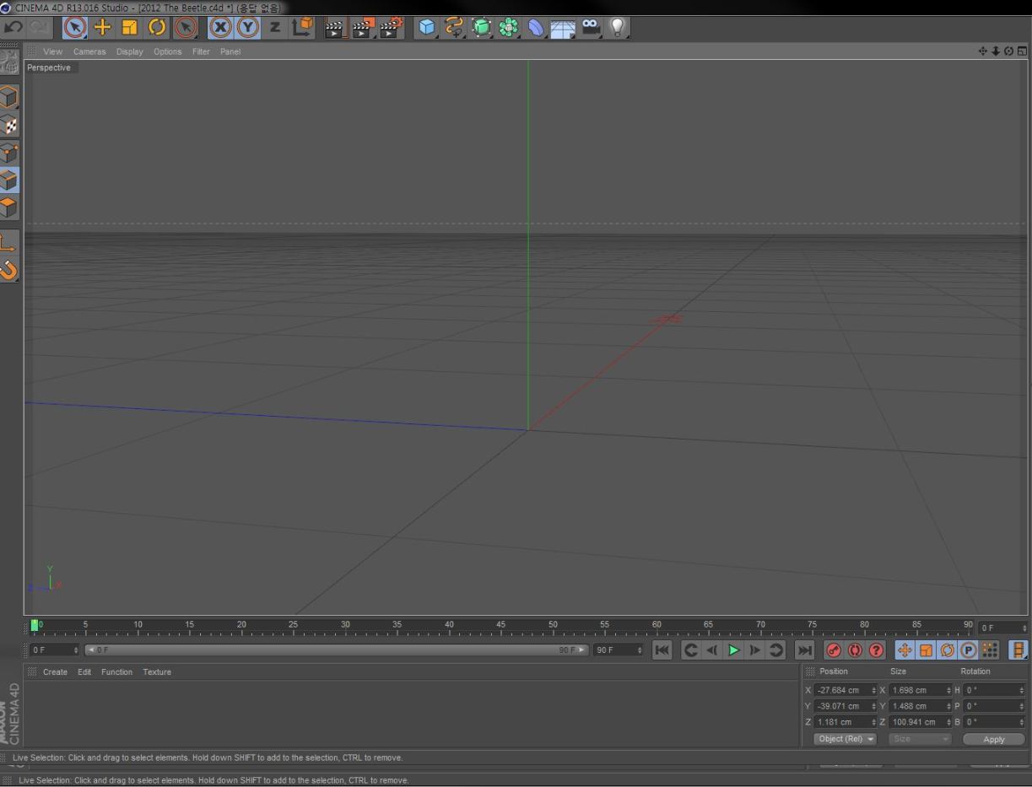
Task: Activate the Scale tool in the top toolbar
Action: click(x=130, y=28)
